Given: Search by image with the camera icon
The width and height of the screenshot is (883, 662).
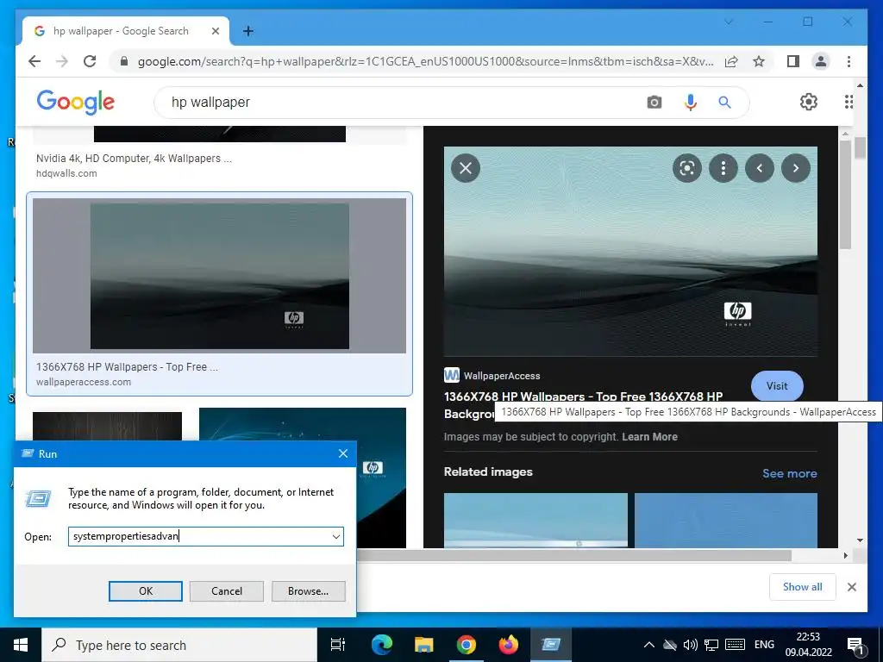Looking at the screenshot, I should pos(654,102).
